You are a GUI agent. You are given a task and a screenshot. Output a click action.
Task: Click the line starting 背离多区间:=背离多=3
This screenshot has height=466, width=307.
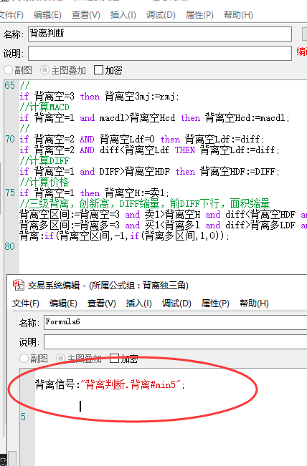click(x=163, y=225)
